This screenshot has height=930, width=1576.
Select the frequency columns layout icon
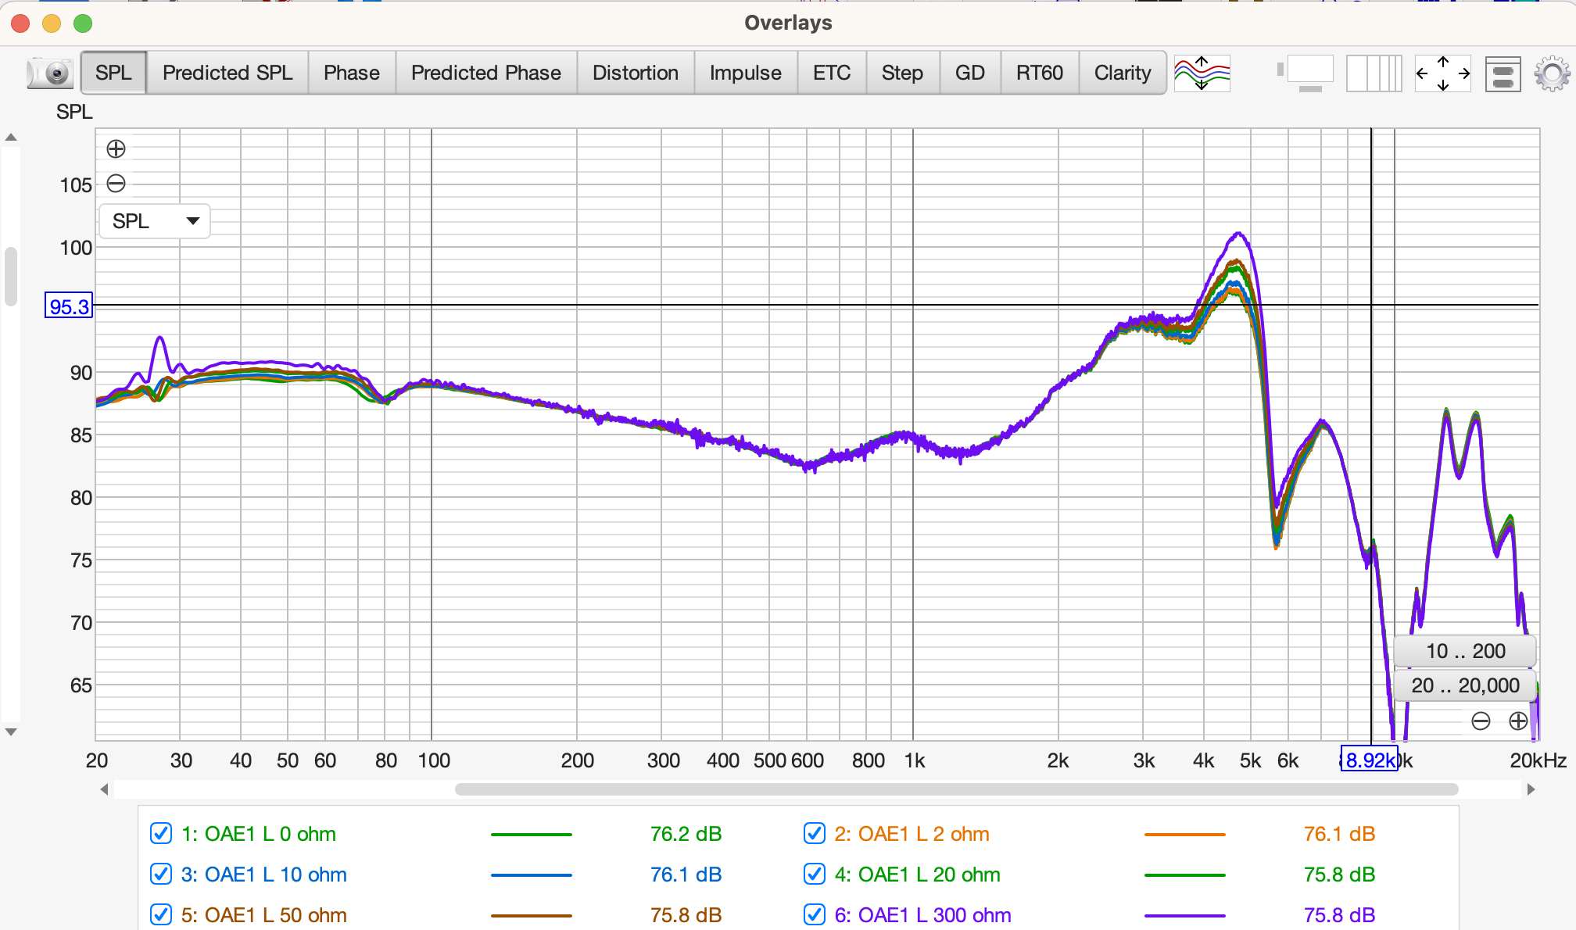tap(1374, 72)
